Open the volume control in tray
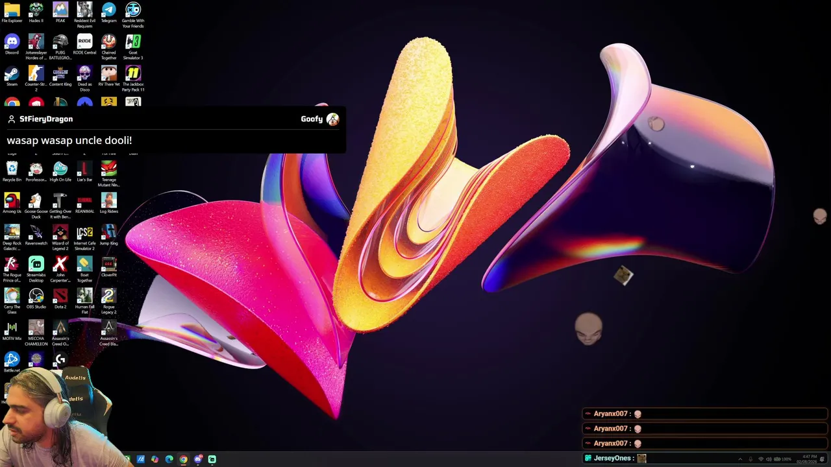Screen dimensions: 831x467 coord(769,459)
